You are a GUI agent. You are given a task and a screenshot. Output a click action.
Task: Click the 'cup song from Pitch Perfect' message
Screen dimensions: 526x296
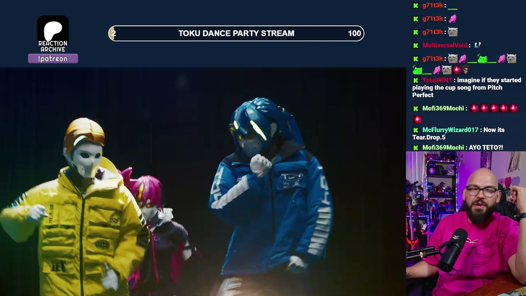point(467,88)
